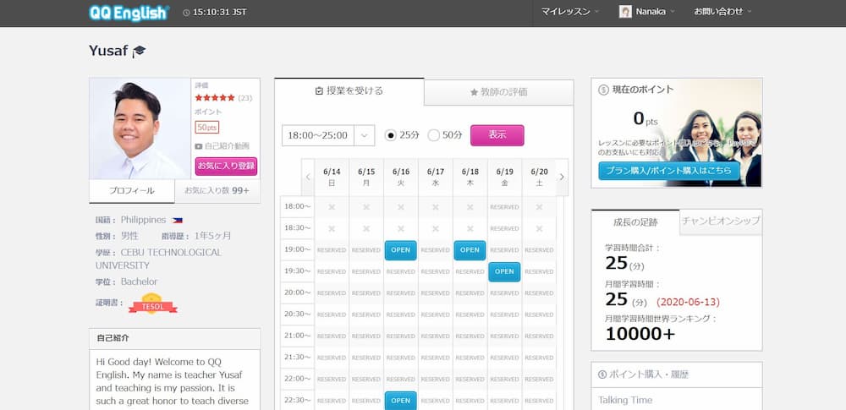This screenshot has width=846, height=410.
Task: Click the Philippines flag icon
Action: click(x=177, y=220)
